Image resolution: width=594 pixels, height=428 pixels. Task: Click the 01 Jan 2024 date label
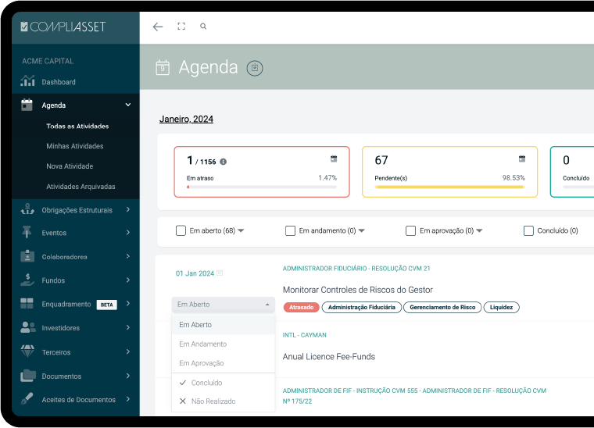point(195,273)
